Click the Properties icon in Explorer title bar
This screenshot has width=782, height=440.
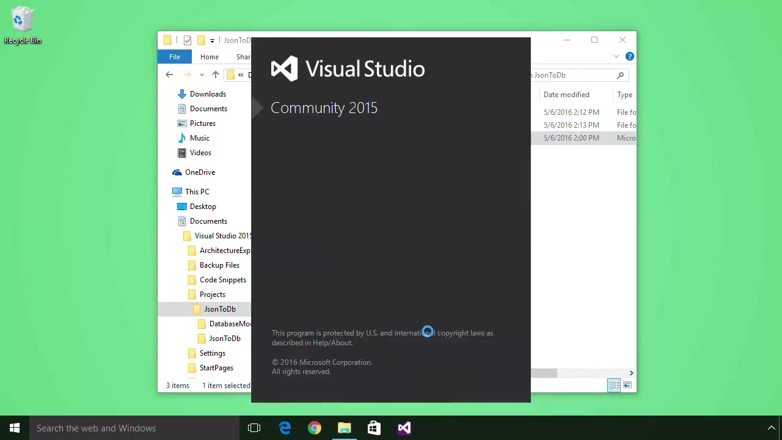(188, 40)
